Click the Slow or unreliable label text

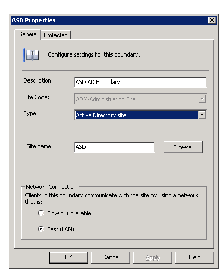coord(69,213)
